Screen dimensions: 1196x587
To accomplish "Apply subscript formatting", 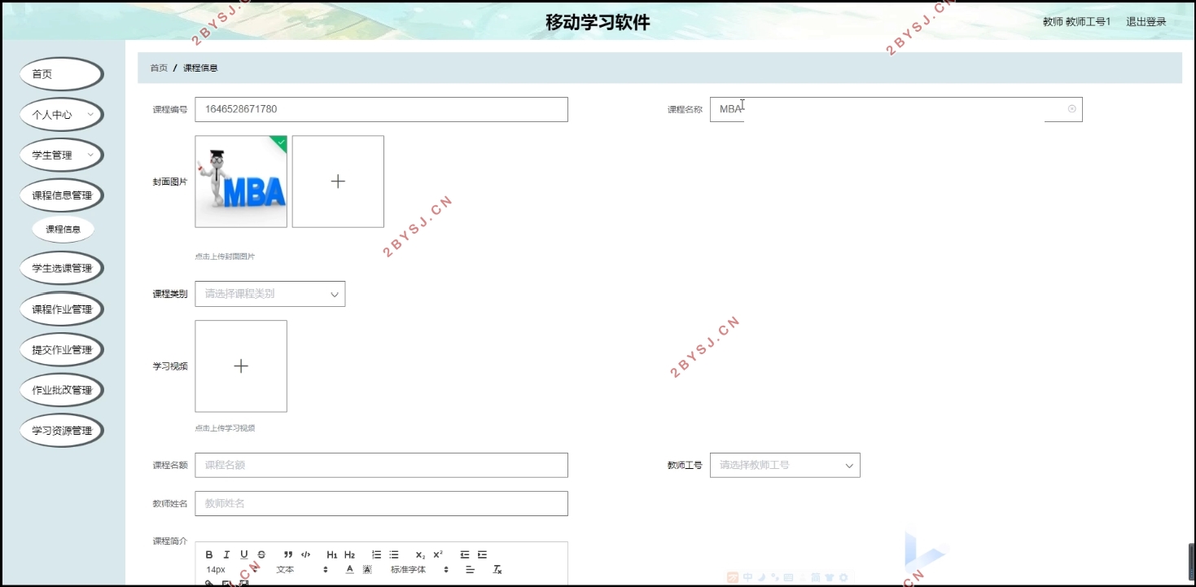I will [420, 554].
